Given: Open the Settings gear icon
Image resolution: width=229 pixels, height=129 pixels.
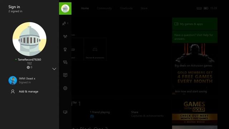Looking at the screenshot, I should [x=65, y=88].
